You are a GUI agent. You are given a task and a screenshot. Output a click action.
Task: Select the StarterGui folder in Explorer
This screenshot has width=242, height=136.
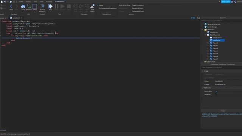[211, 29]
